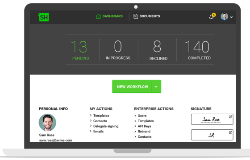View the 140 Completed documents
Viewport: 250px width, 160px height.
click(x=198, y=50)
